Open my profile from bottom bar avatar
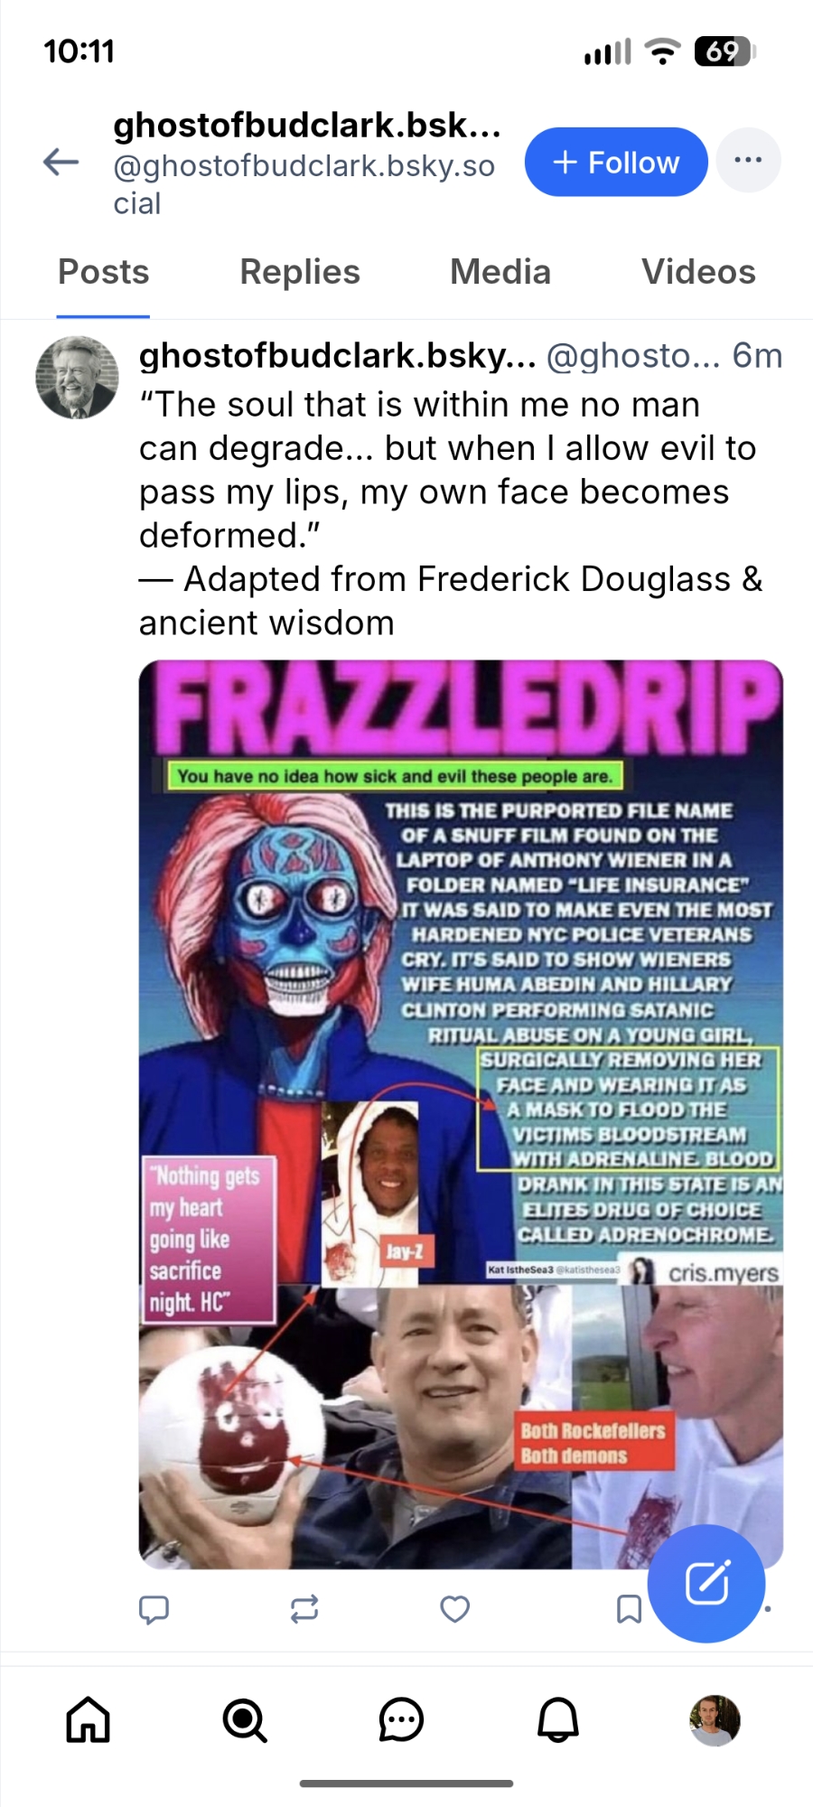813x1807 pixels. pos(715,1720)
